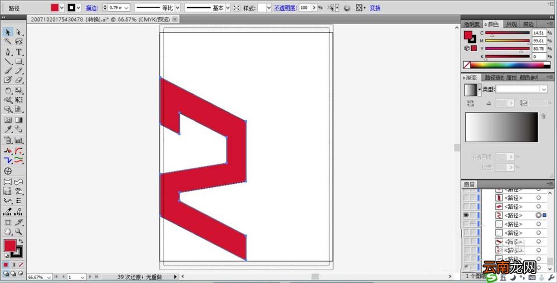Open the 样式 graphic style dropdown

(x=268, y=7)
